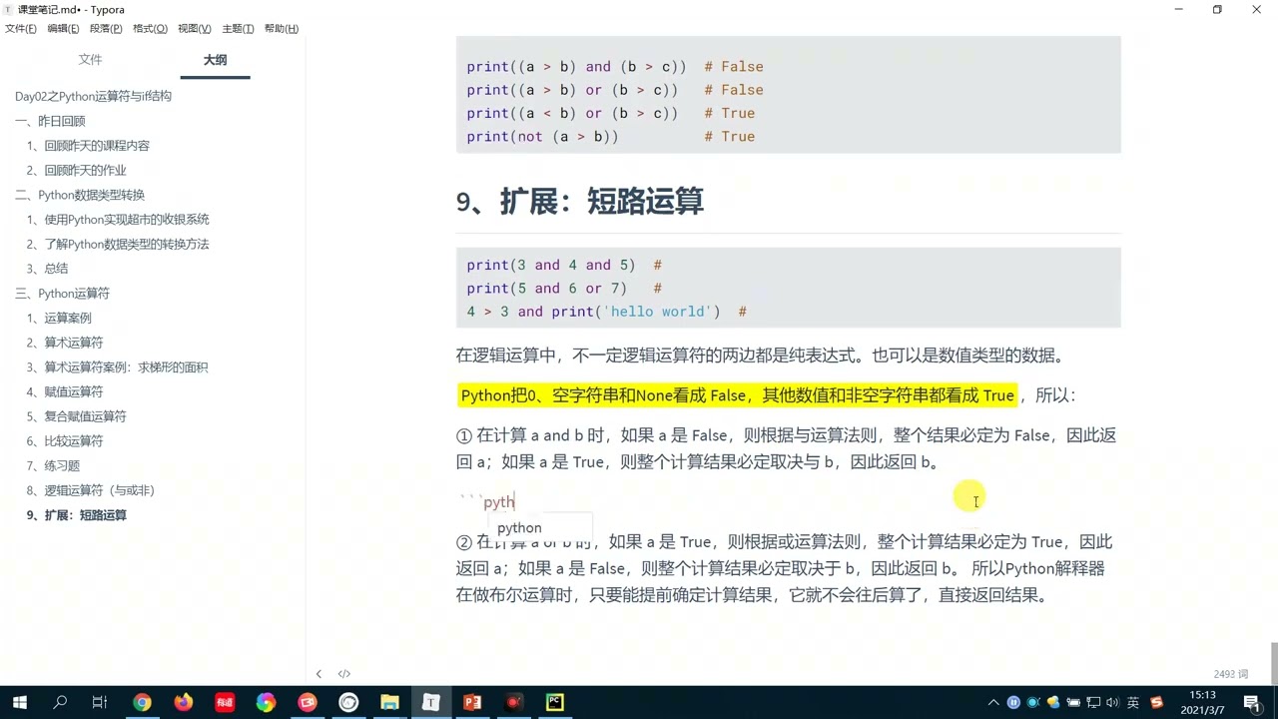Open File Explorer from the taskbar
Screen dimensions: 1278x719
tap(389, 702)
